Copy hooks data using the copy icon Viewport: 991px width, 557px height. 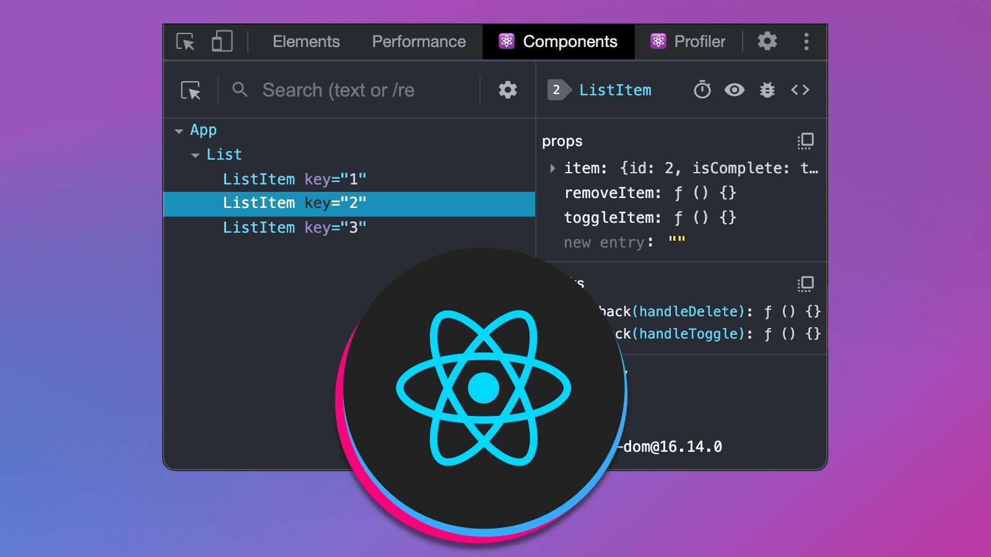[x=806, y=284]
